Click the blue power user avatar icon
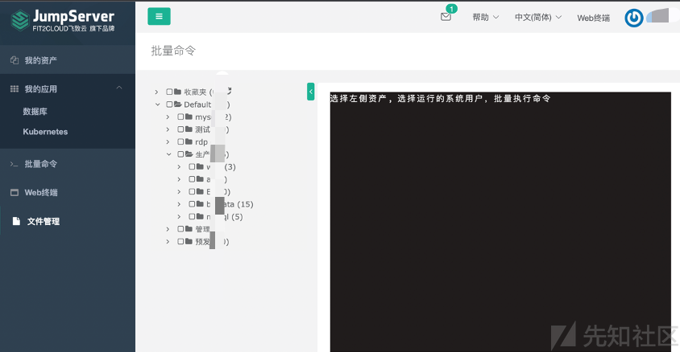Viewport: 680px width, 352px height. click(633, 18)
